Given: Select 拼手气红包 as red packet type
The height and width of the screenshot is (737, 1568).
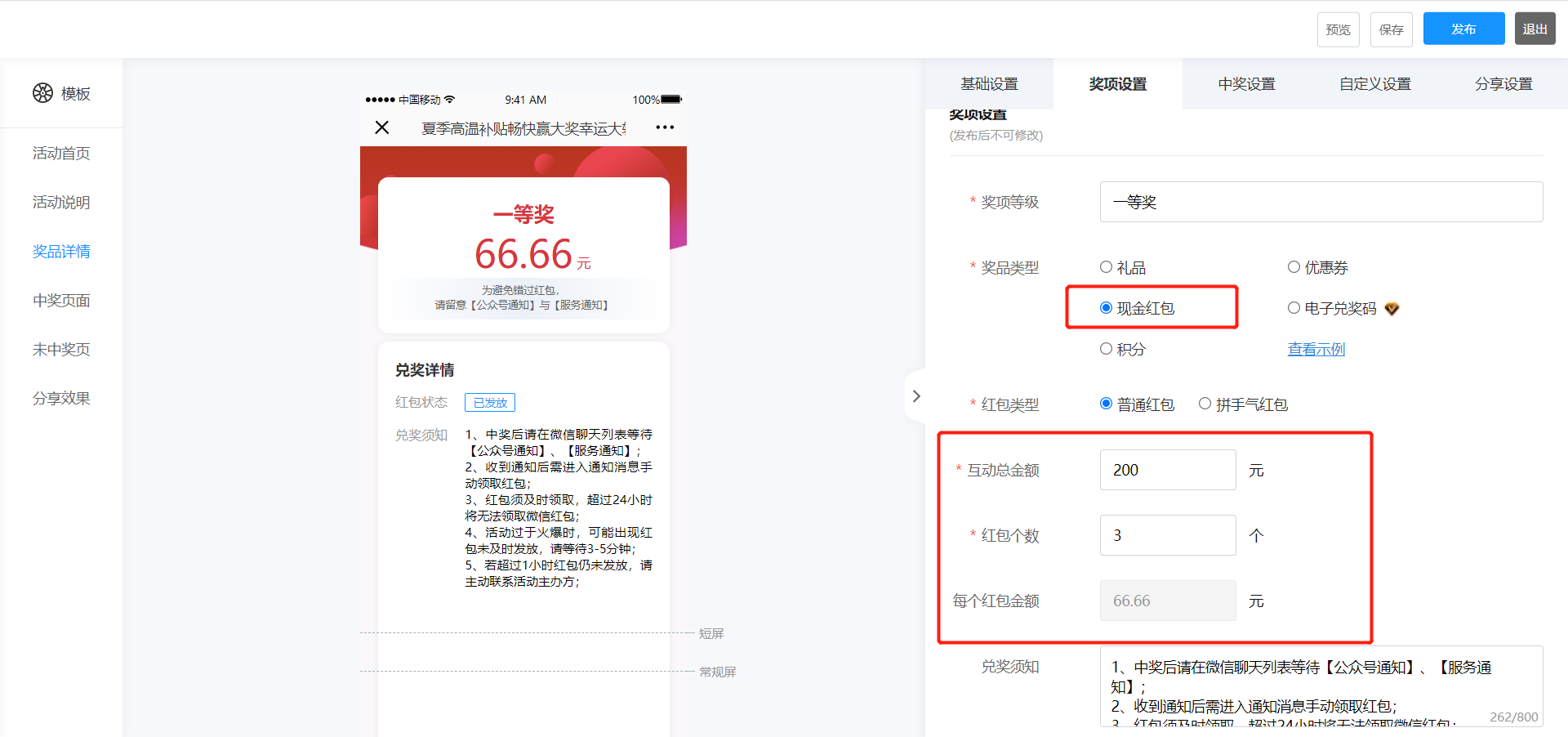Looking at the screenshot, I should pos(1205,404).
